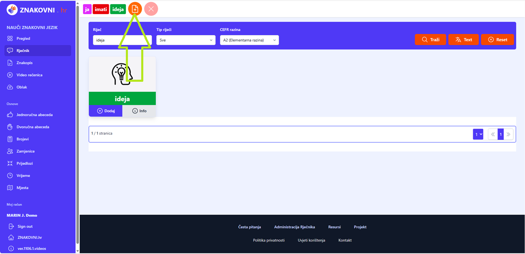The width and height of the screenshot is (525, 254).
Task: Open Dvoručna abeceda lesson
Action: [33, 127]
